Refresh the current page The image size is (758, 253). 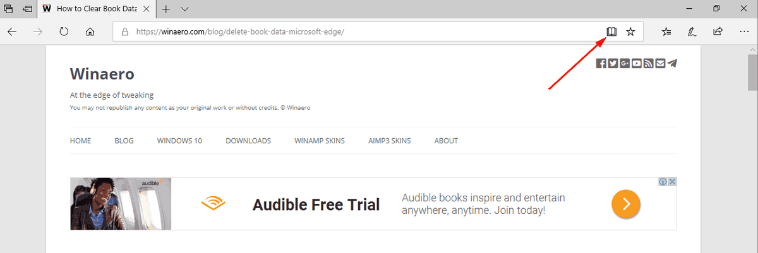point(64,32)
